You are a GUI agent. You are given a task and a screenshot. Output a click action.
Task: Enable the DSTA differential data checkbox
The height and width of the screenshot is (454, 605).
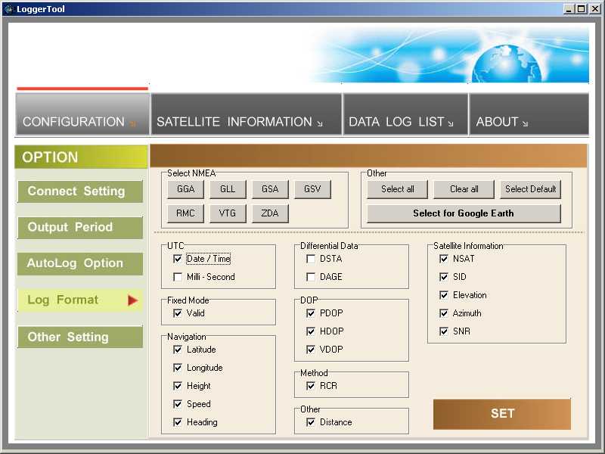311,259
